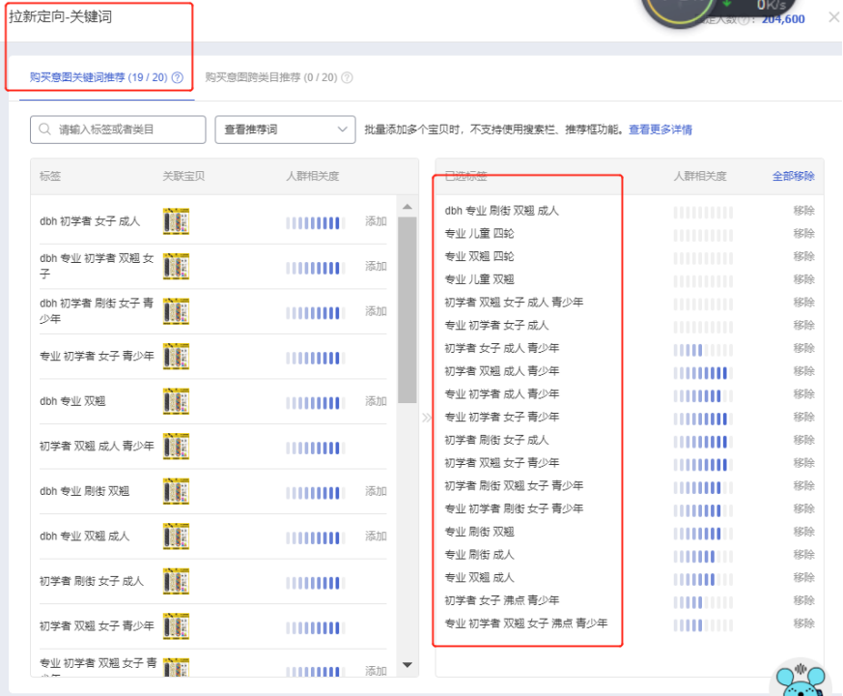Click the 204,600 audience count value
Screen dimensions: 843x696
pos(783,19)
